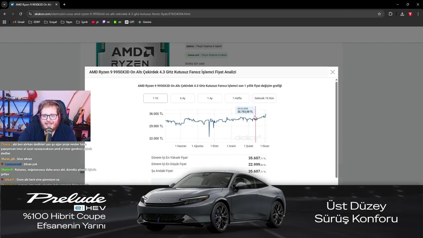Viewport: 423px width, 238px height.
Task: Click Dönem İçi En Yüksek Fiyat value
Action: tap(257, 158)
